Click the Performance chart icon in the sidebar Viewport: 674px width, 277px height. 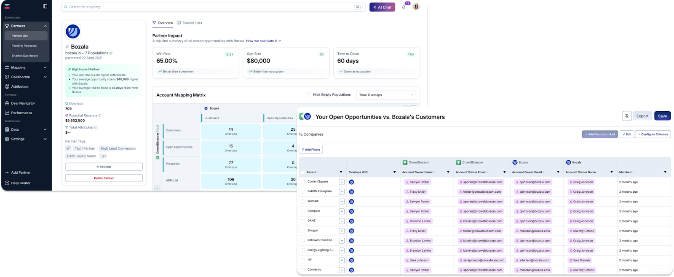click(7, 113)
